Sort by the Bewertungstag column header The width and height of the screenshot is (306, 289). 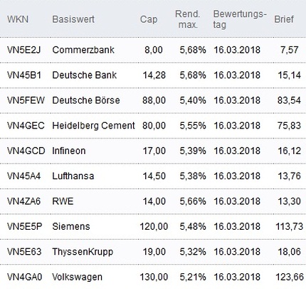pos(240,19)
